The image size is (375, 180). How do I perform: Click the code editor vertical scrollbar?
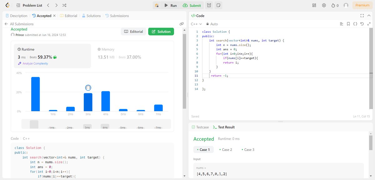coord(371,69)
